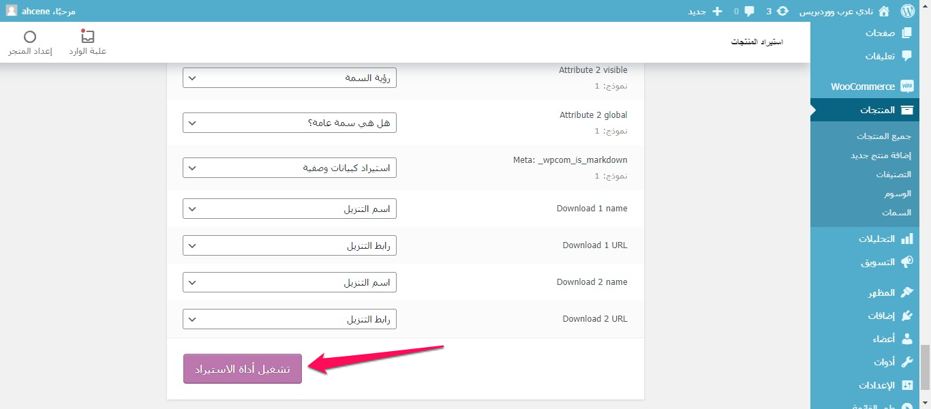Image resolution: width=931 pixels, height=409 pixels.
Task: Click the updates refresh icon
Action: [x=783, y=11]
